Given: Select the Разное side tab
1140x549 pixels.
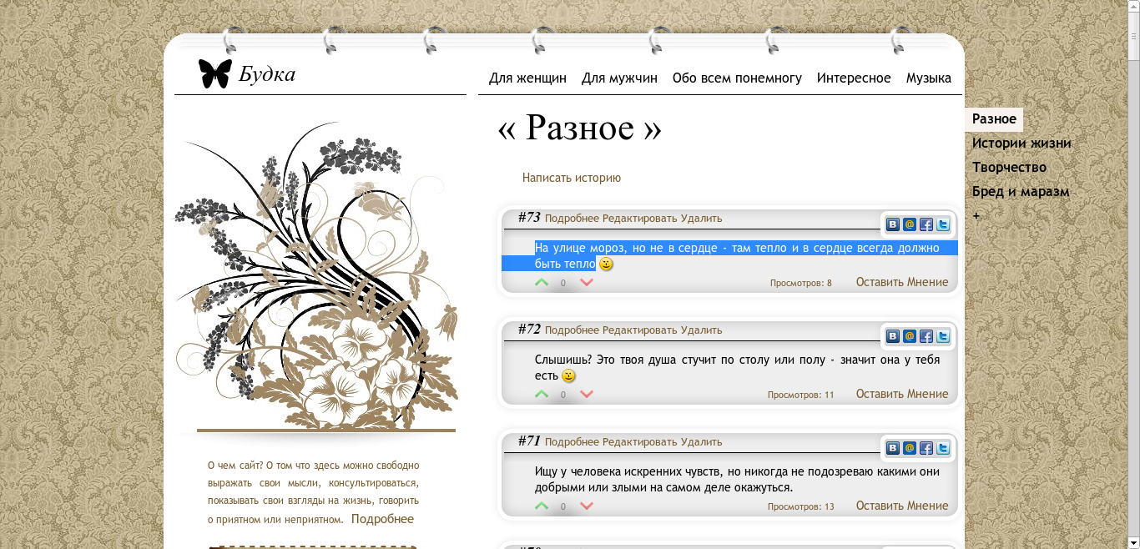Looking at the screenshot, I should click(x=994, y=119).
